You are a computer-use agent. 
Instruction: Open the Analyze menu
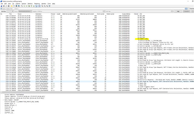[24, 4]
